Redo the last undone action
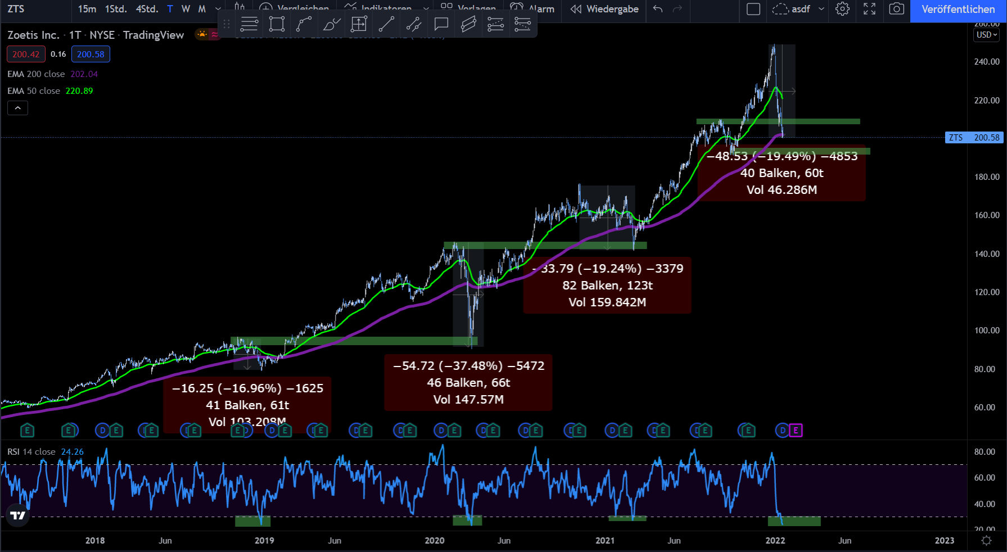Viewport: 1007px width, 552px height. (678, 8)
